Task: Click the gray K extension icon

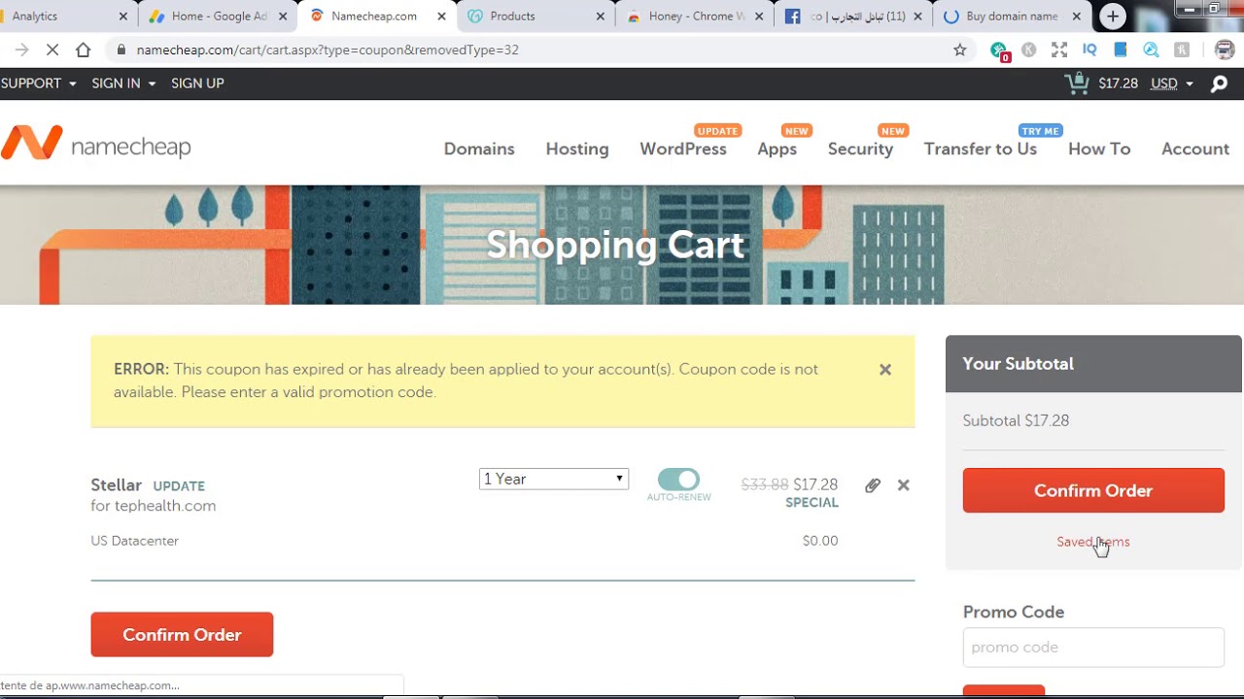Action: (1028, 50)
